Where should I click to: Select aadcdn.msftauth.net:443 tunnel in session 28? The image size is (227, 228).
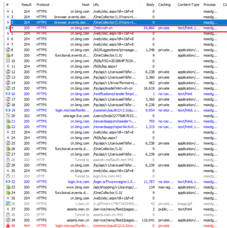(x=113, y=160)
